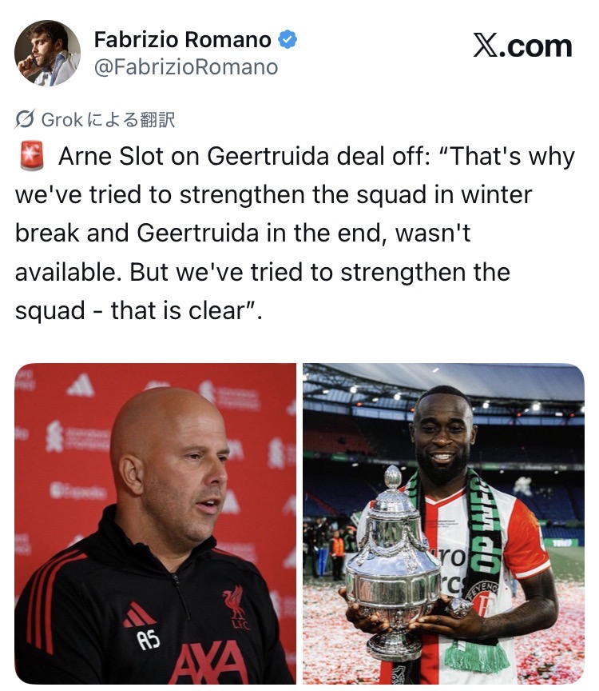Click the white AS initials on jacket
The width and height of the screenshot is (599, 691).
pos(149,640)
